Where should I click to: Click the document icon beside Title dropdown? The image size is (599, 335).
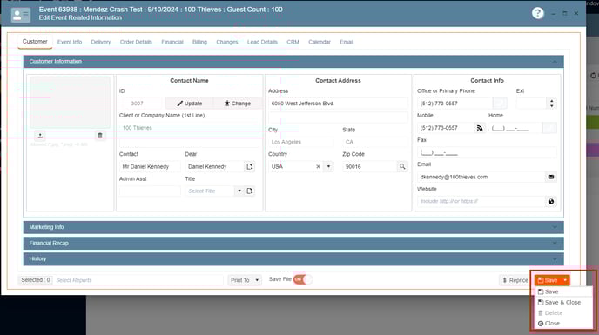tap(250, 191)
